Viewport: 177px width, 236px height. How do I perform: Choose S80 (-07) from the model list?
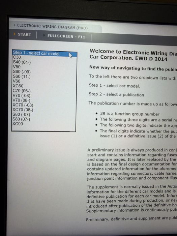tap(44, 114)
